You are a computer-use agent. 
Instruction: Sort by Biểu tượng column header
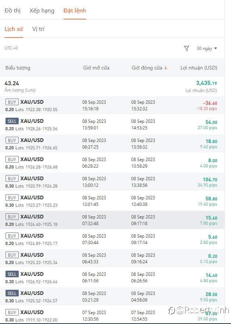point(18,68)
